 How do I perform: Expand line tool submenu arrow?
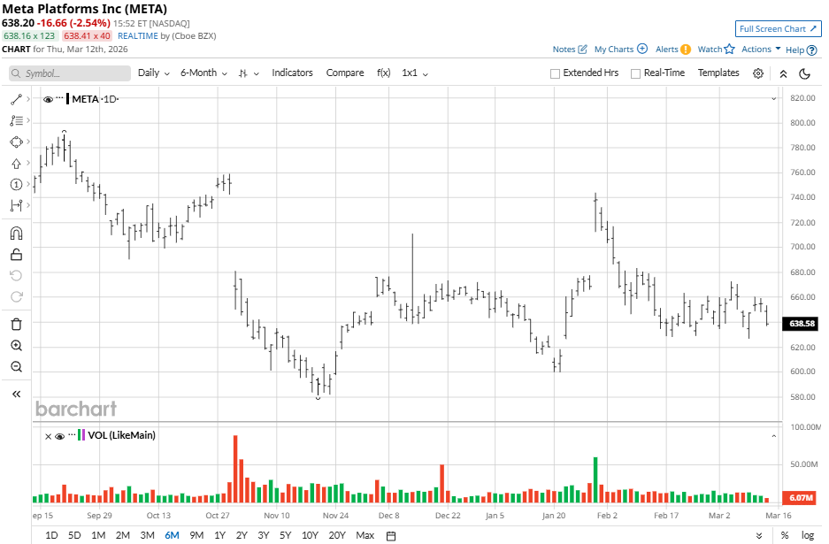pos(28,99)
